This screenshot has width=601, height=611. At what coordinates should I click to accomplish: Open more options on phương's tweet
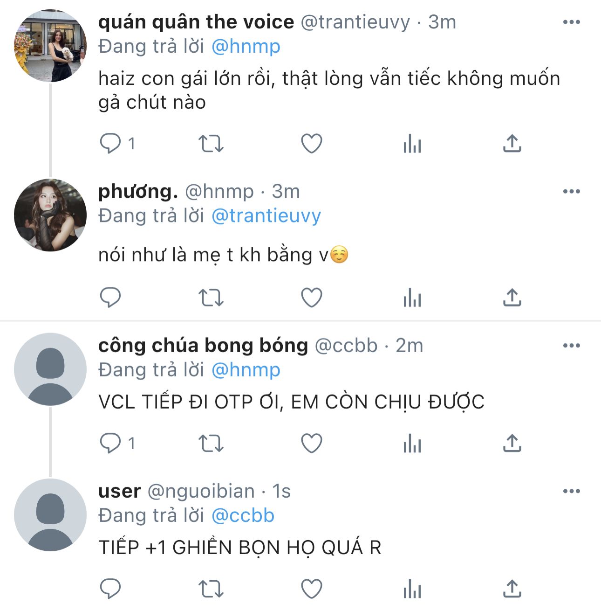click(x=571, y=191)
